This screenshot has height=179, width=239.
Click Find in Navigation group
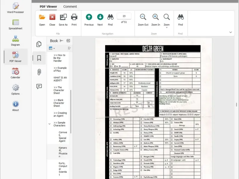[110, 20]
